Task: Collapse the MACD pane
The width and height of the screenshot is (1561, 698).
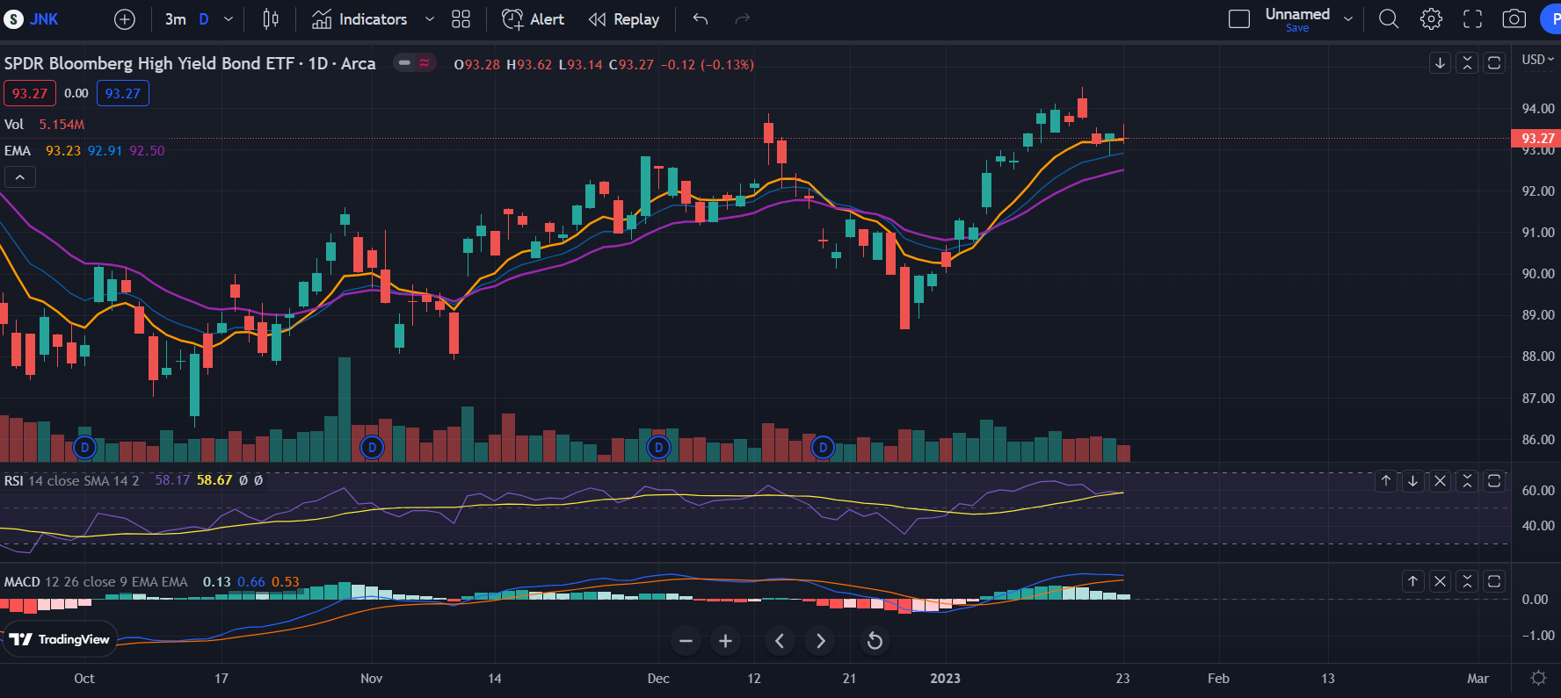Action: click(1467, 581)
